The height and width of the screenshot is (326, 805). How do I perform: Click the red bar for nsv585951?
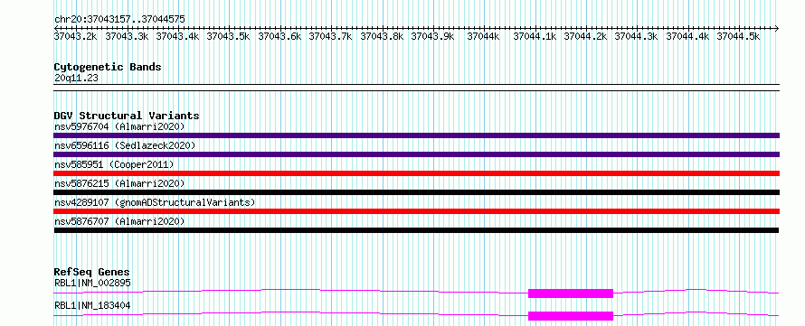pyautogui.click(x=416, y=173)
